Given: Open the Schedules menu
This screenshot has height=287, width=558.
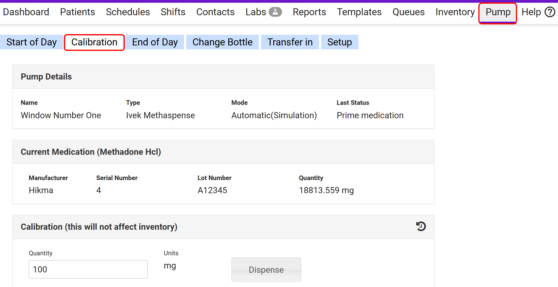Looking at the screenshot, I should [128, 12].
